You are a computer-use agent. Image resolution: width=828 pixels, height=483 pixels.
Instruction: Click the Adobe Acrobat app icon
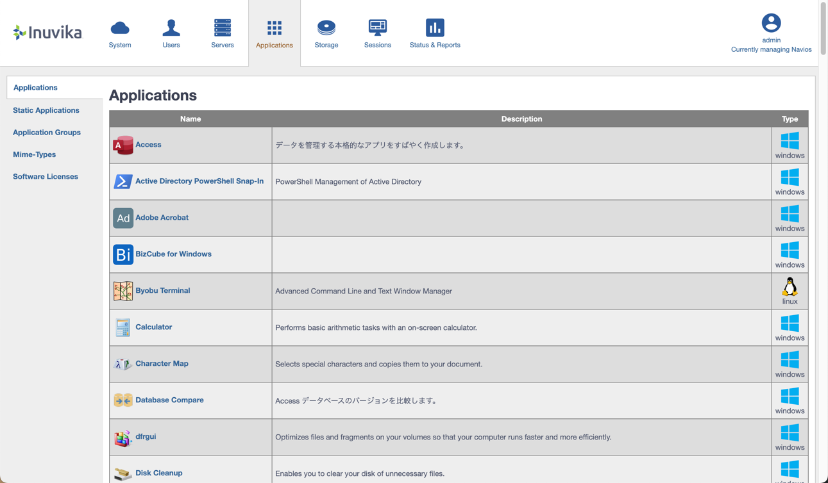123,218
